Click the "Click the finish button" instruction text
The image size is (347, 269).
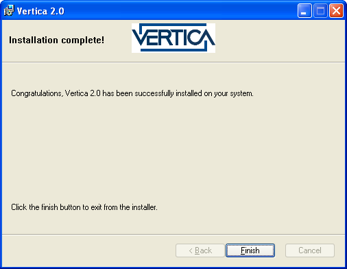point(46,207)
